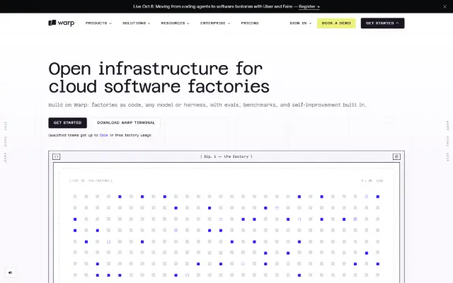Click the Download Warp Terminal button
Viewport: 453px width, 283px height.
(x=126, y=122)
